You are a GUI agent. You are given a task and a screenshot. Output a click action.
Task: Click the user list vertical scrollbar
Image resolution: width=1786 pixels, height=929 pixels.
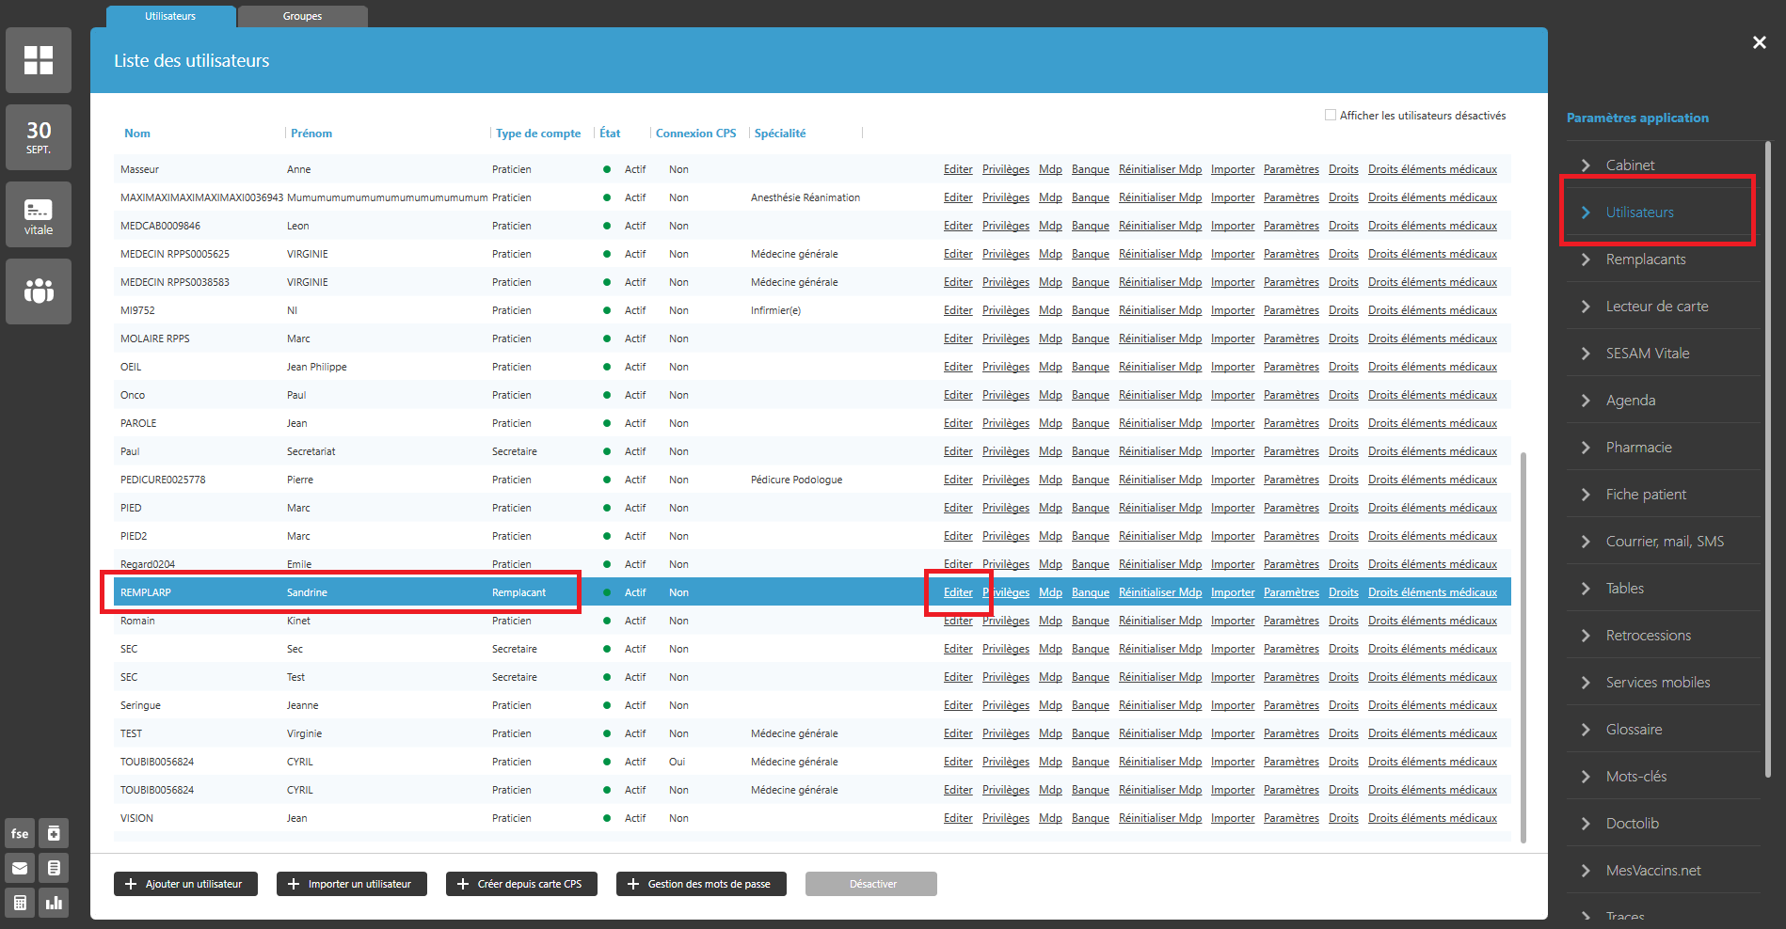(1523, 647)
